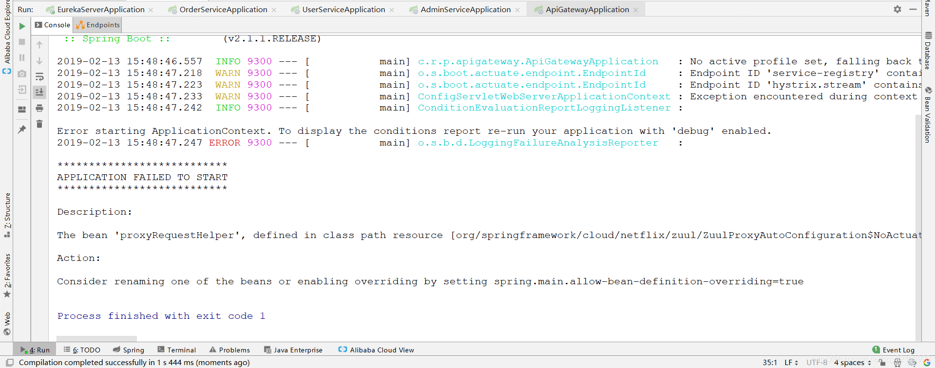Open the Spring tool window
The height and width of the screenshot is (368, 935).
pos(129,350)
